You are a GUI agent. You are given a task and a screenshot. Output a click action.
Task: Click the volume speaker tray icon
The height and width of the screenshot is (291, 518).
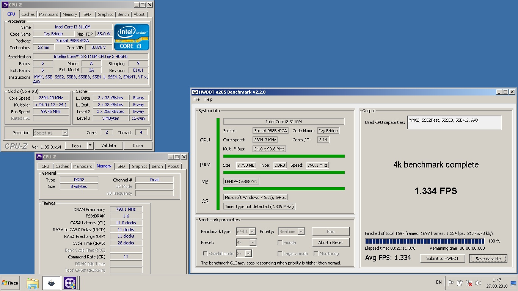(x=478, y=283)
